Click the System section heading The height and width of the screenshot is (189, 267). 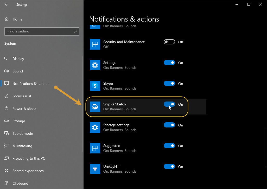click(x=10, y=43)
